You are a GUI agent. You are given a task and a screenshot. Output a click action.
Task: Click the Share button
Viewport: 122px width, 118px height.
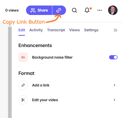pos(39,10)
